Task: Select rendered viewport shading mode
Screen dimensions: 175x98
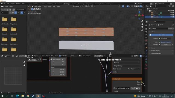Action: 141,6
